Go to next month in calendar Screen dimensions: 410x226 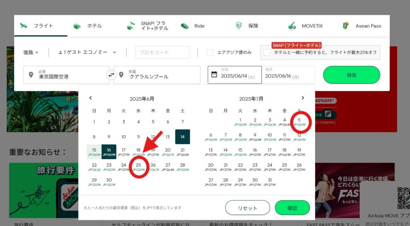(x=303, y=98)
